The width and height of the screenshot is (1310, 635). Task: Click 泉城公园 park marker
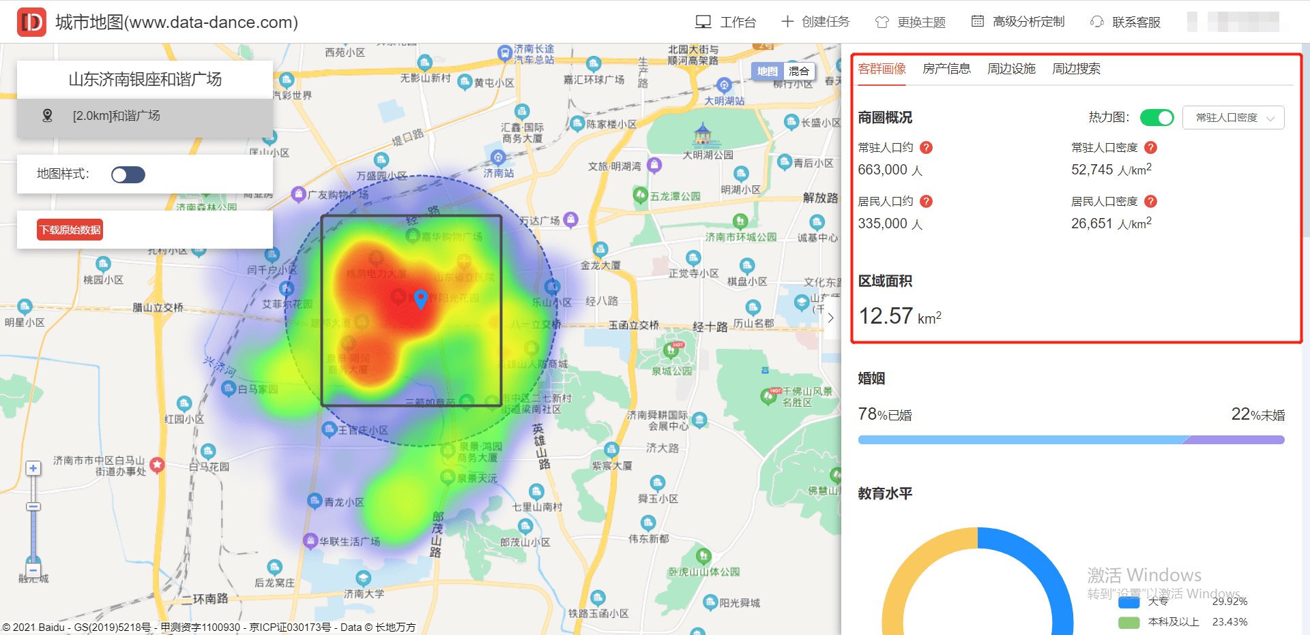coord(671,350)
